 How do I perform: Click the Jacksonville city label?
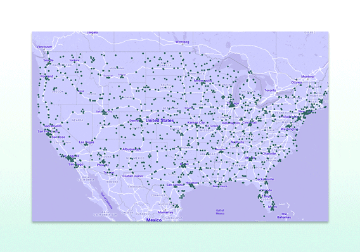point(265,179)
